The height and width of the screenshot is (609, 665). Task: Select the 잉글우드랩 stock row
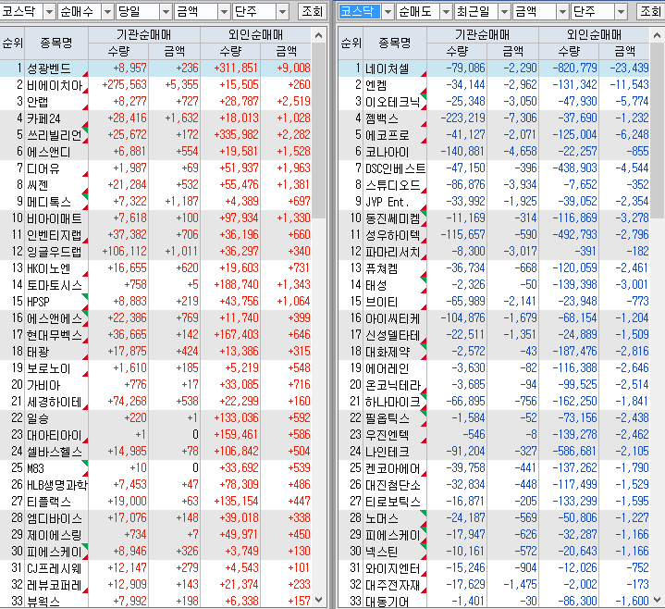tap(155, 251)
